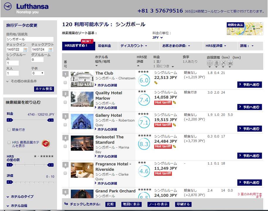Tick the checkbox for Gallery Hotel
The height and width of the screenshot is (211, 268).
coord(65,125)
